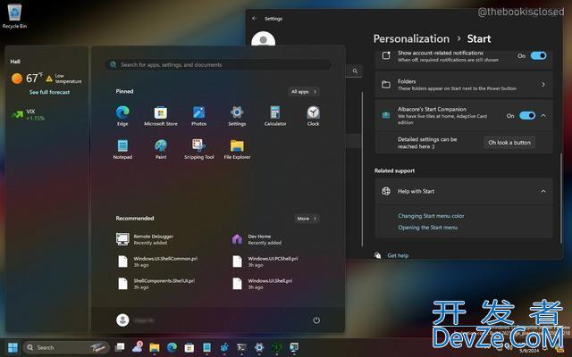572x357 pixels.
Task: Click the taskbar Search box
Action: [66, 347]
